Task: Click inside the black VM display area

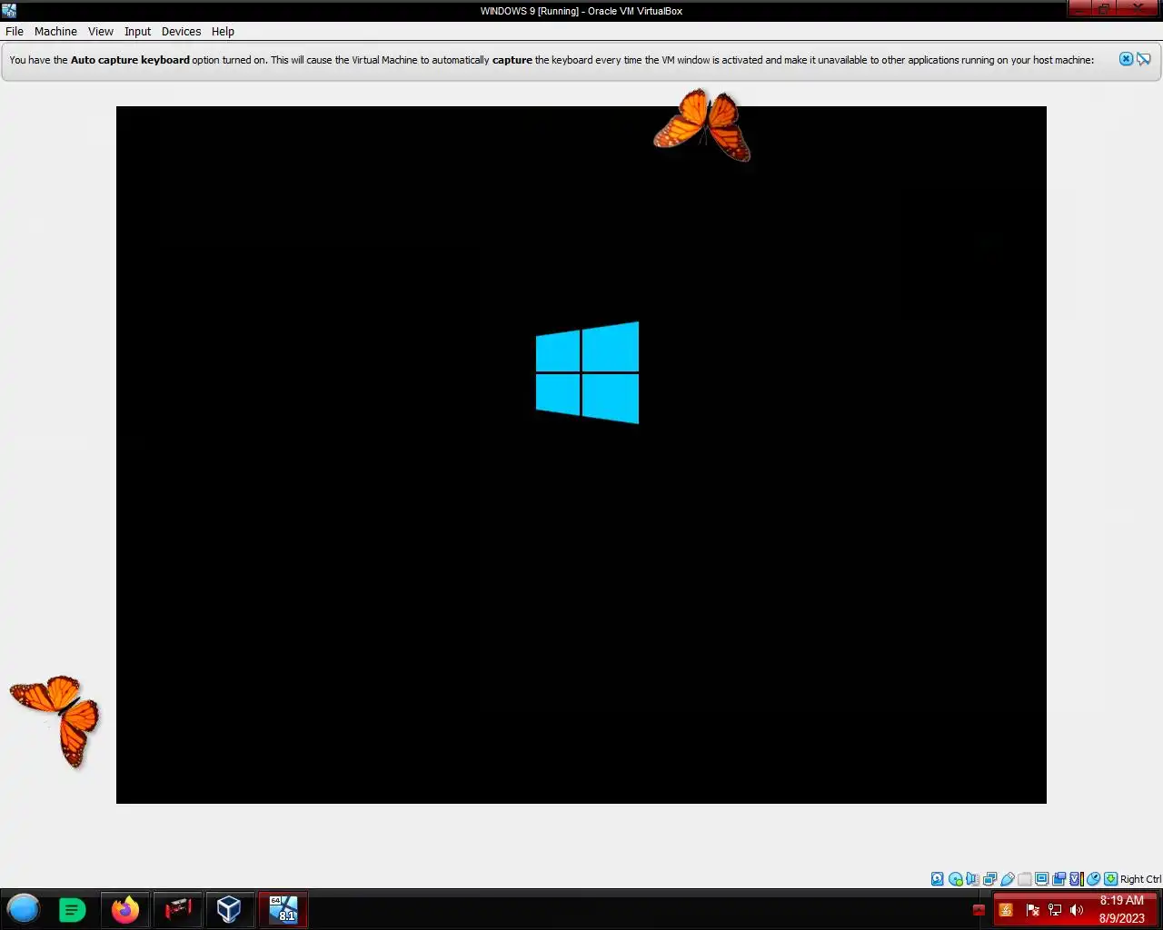Action: click(x=581, y=454)
